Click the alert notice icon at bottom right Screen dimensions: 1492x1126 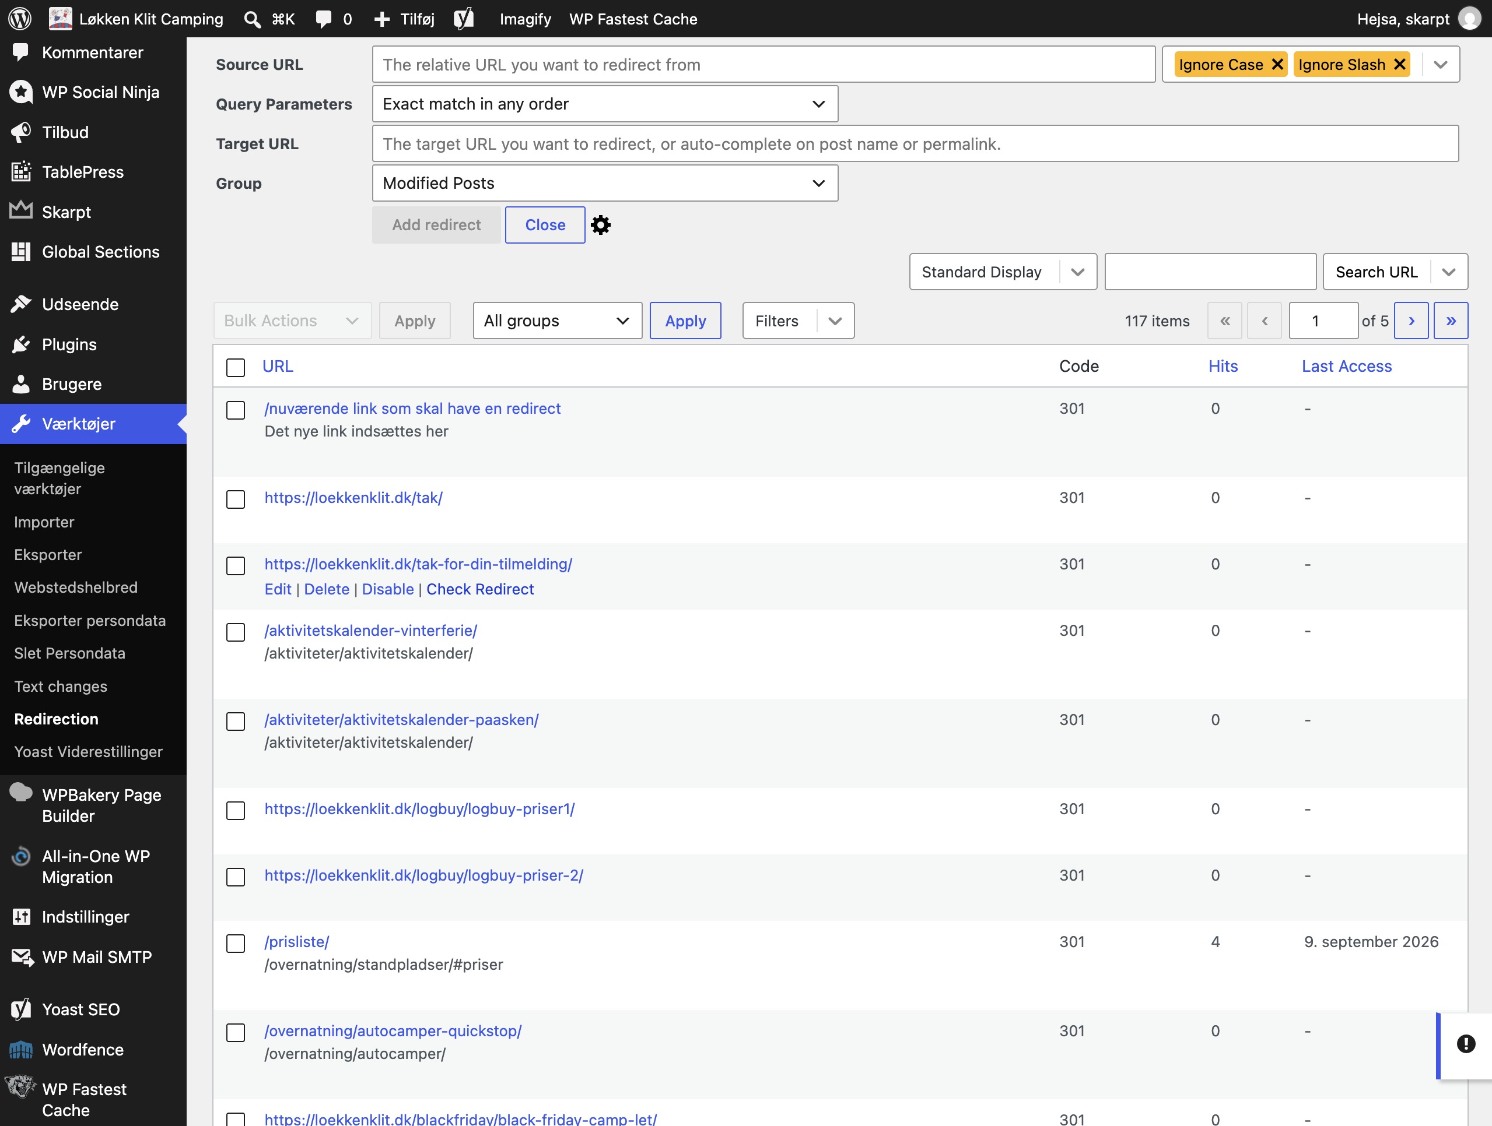click(x=1466, y=1044)
